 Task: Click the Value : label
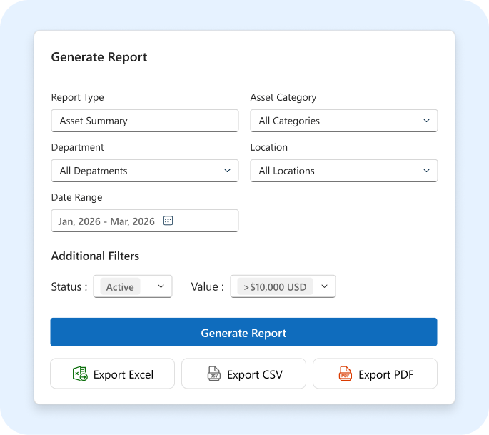point(208,286)
